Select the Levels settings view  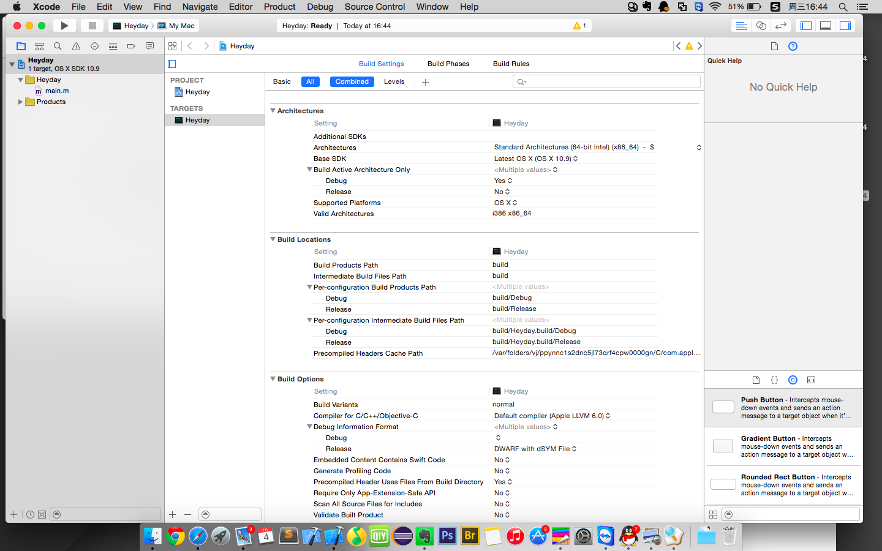[x=394, y=81]
